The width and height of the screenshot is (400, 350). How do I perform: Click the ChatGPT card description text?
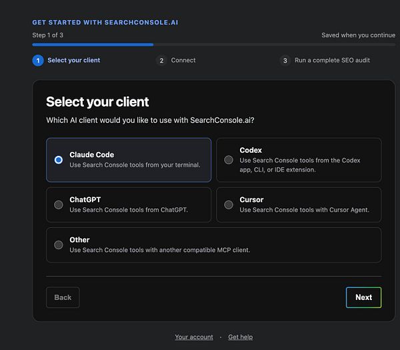(x=129, y=210)
